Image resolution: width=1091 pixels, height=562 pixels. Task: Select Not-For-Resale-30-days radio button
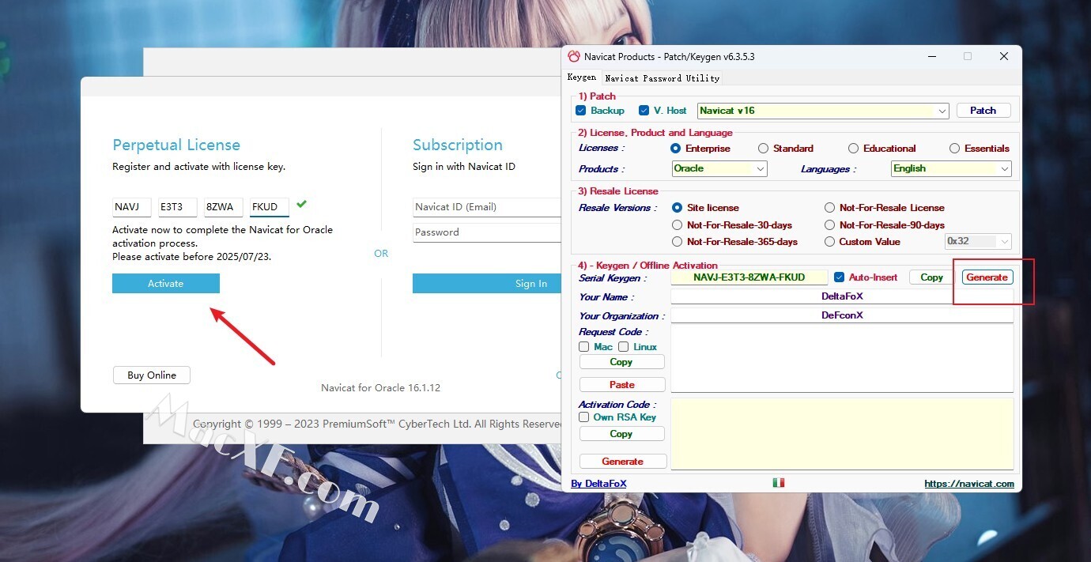677,225
